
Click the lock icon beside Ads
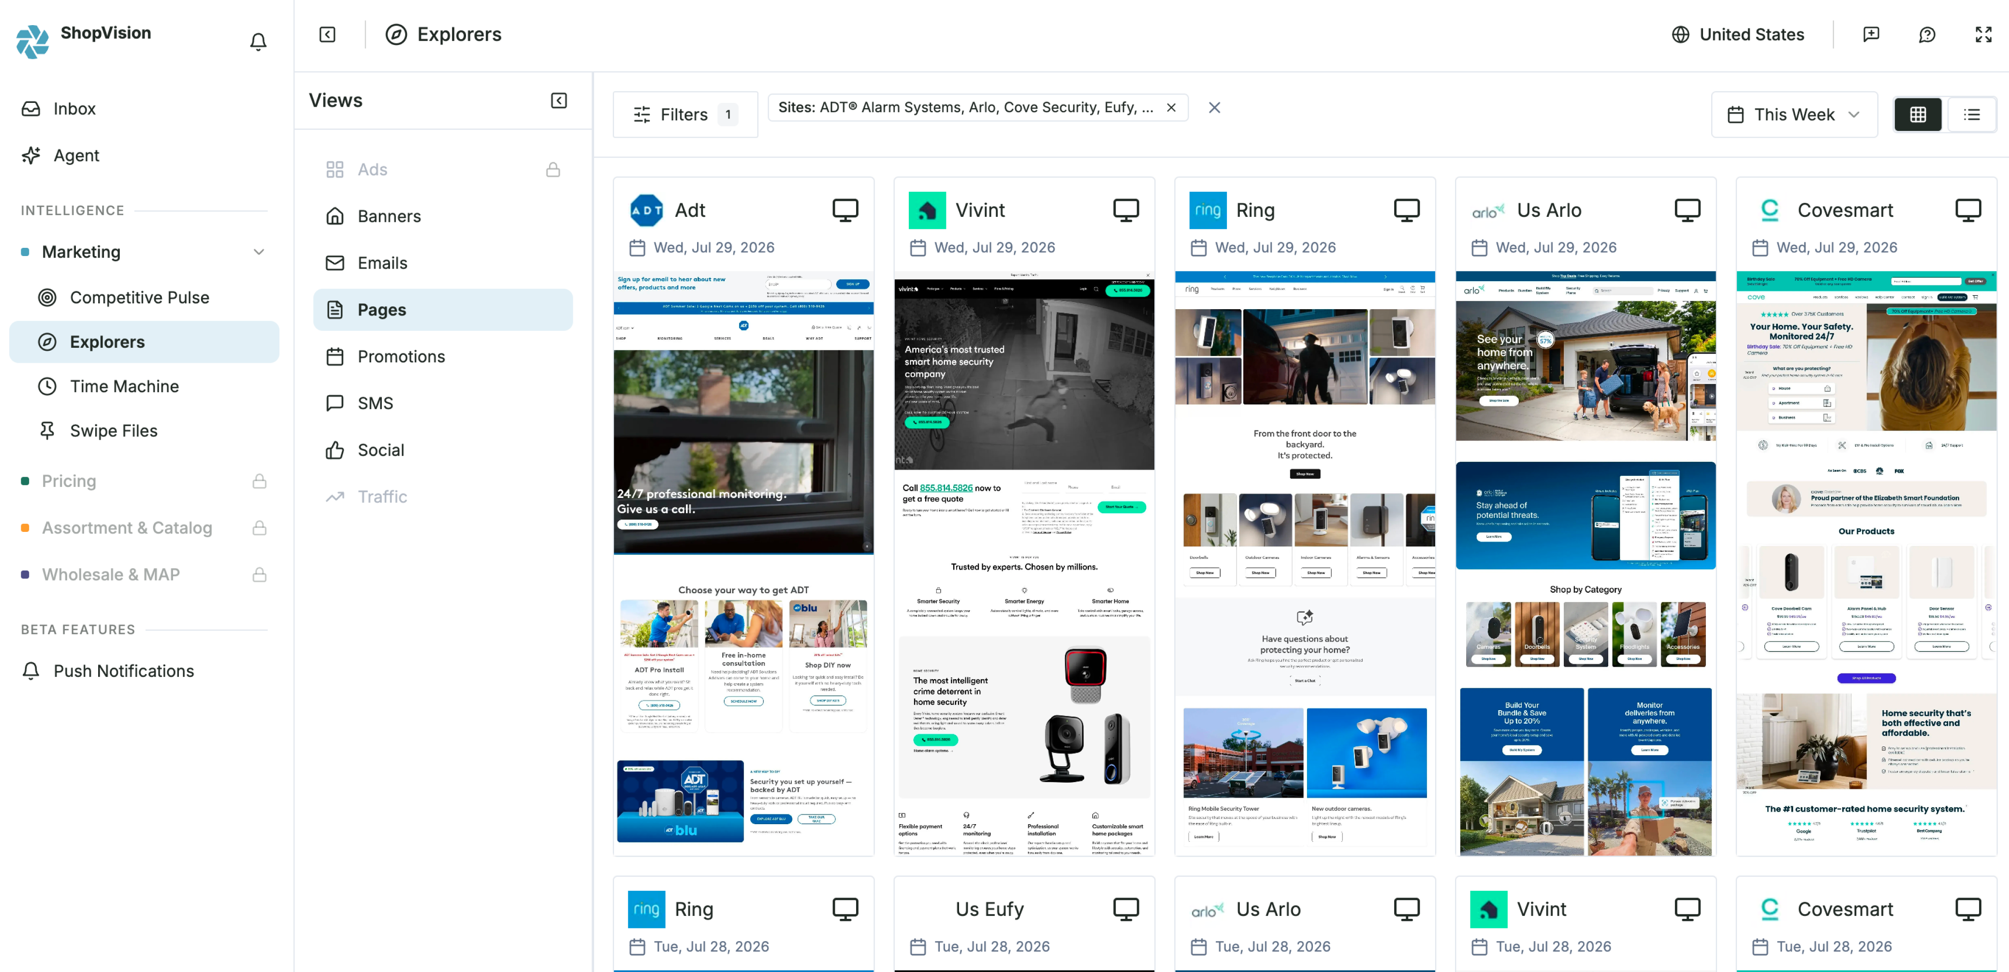[x=553, y=169]
